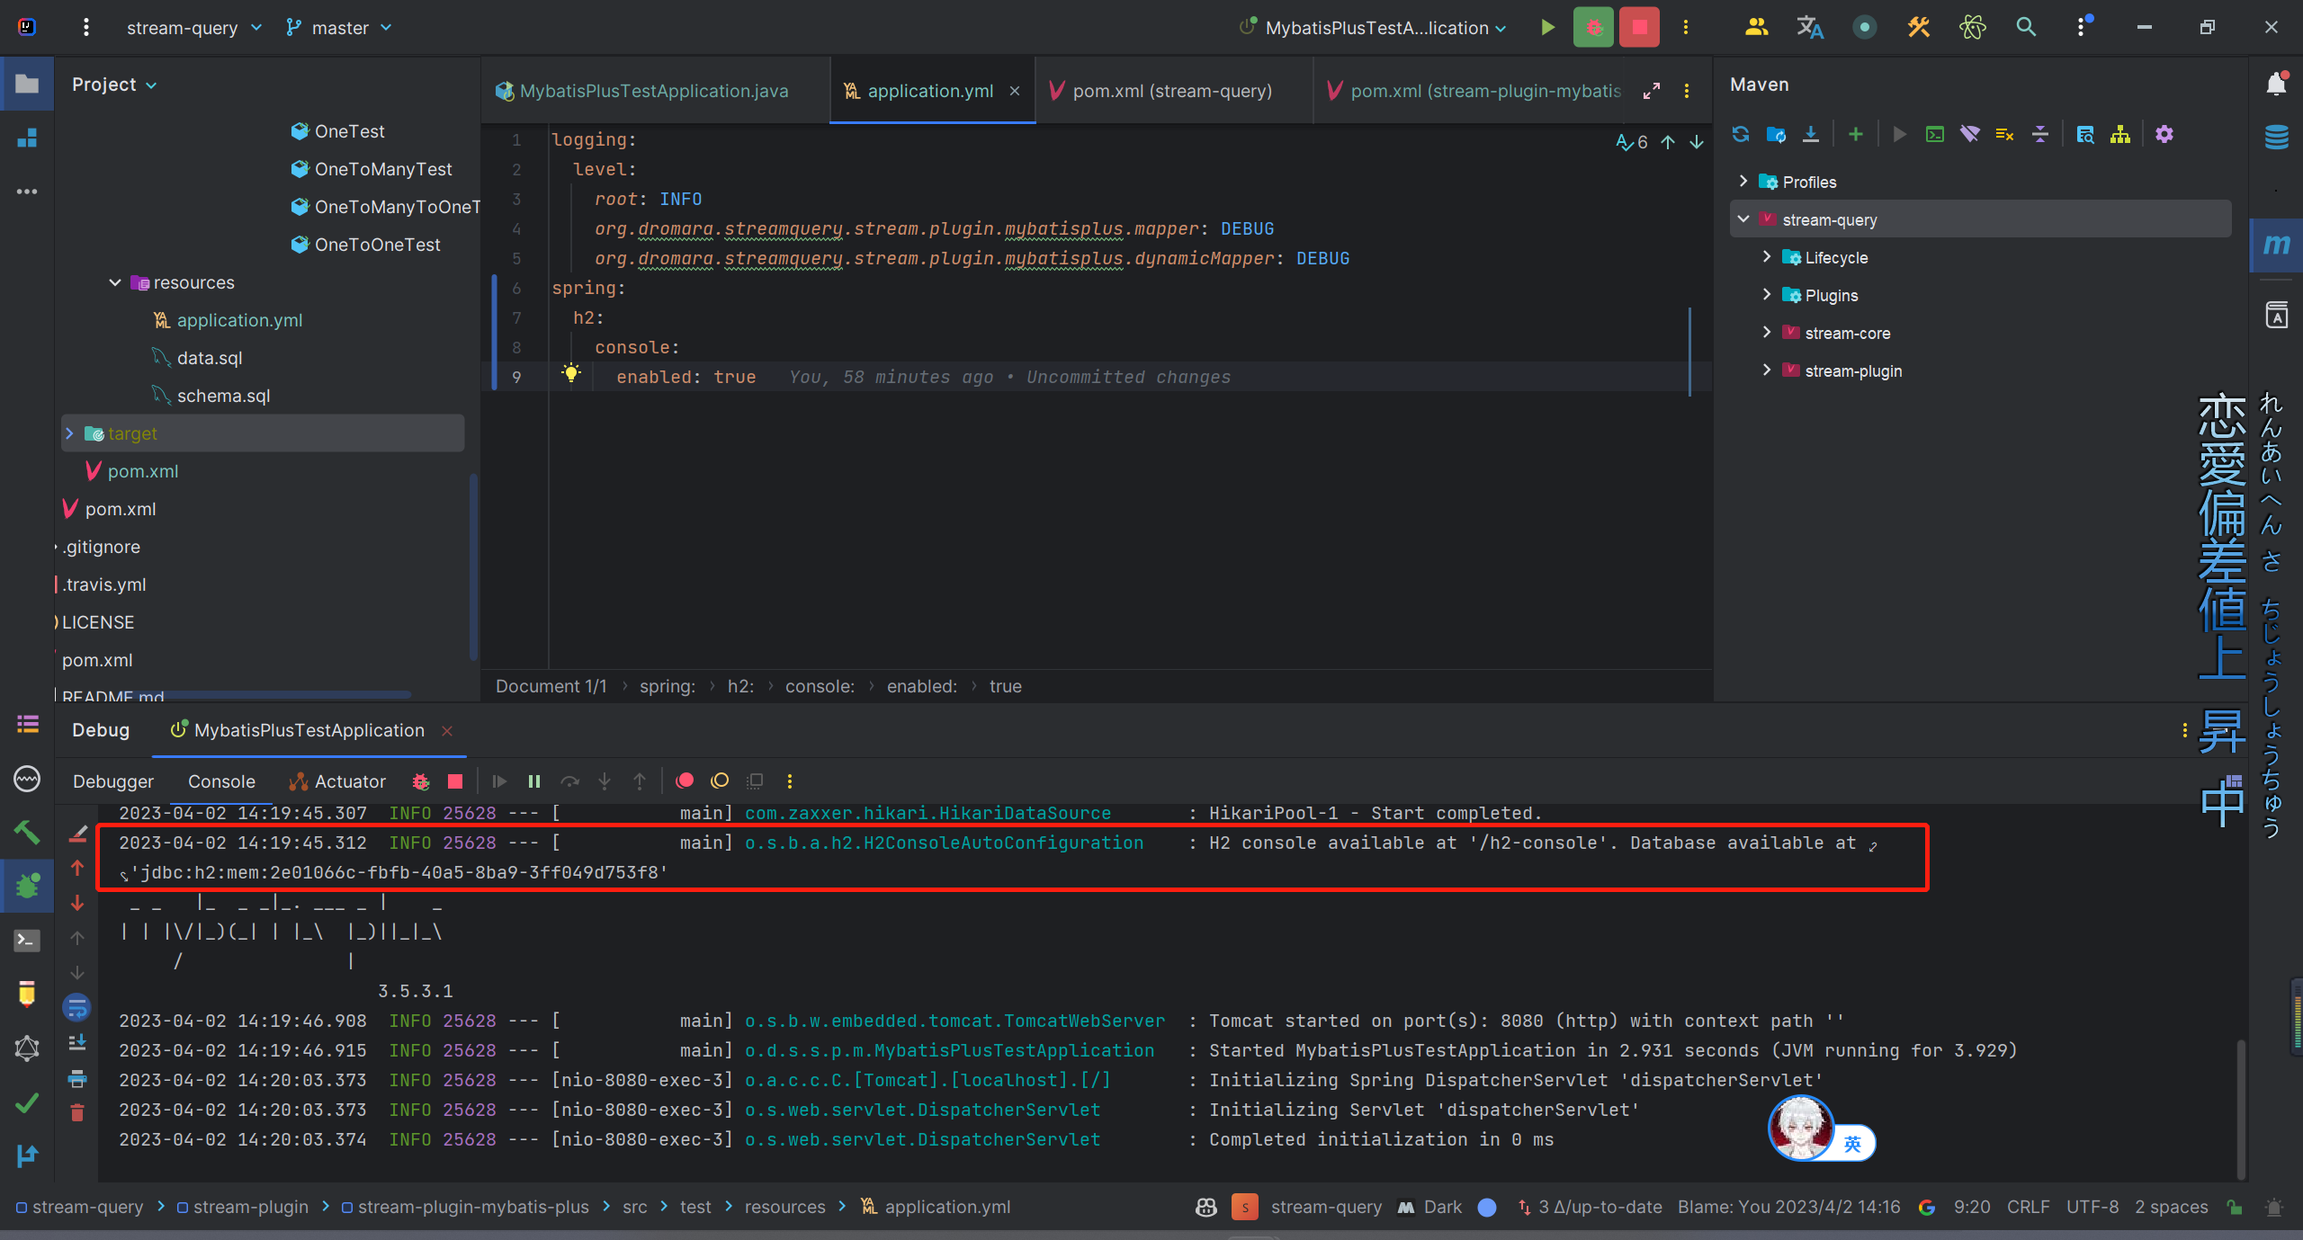Click the print console output icon

pos(77,1078)
